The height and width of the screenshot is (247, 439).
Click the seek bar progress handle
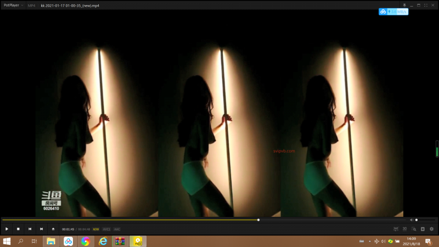(258, 220)
